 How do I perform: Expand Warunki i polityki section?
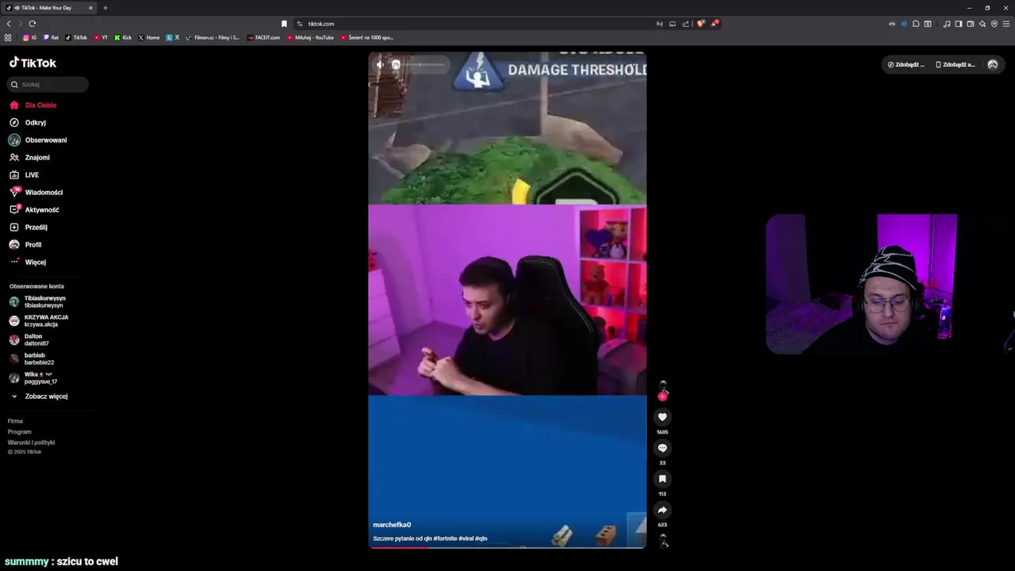coord(31,442)
